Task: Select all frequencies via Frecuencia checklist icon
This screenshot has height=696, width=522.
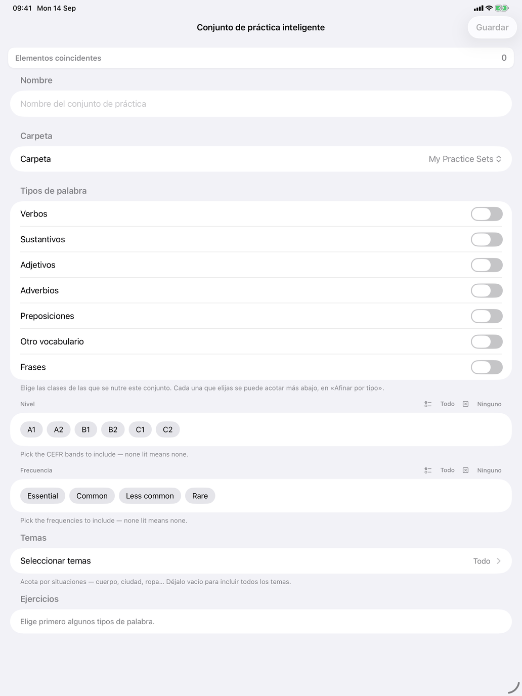Action: click(428, 470)
